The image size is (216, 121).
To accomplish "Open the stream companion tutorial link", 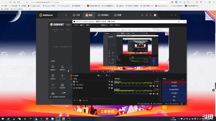I will (x=58, y=97).
